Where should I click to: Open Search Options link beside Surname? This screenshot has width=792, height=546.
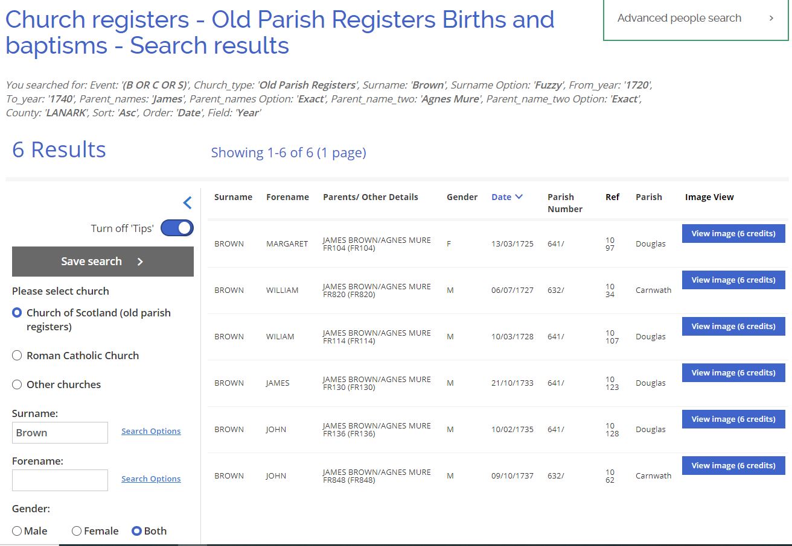[151, 431]
